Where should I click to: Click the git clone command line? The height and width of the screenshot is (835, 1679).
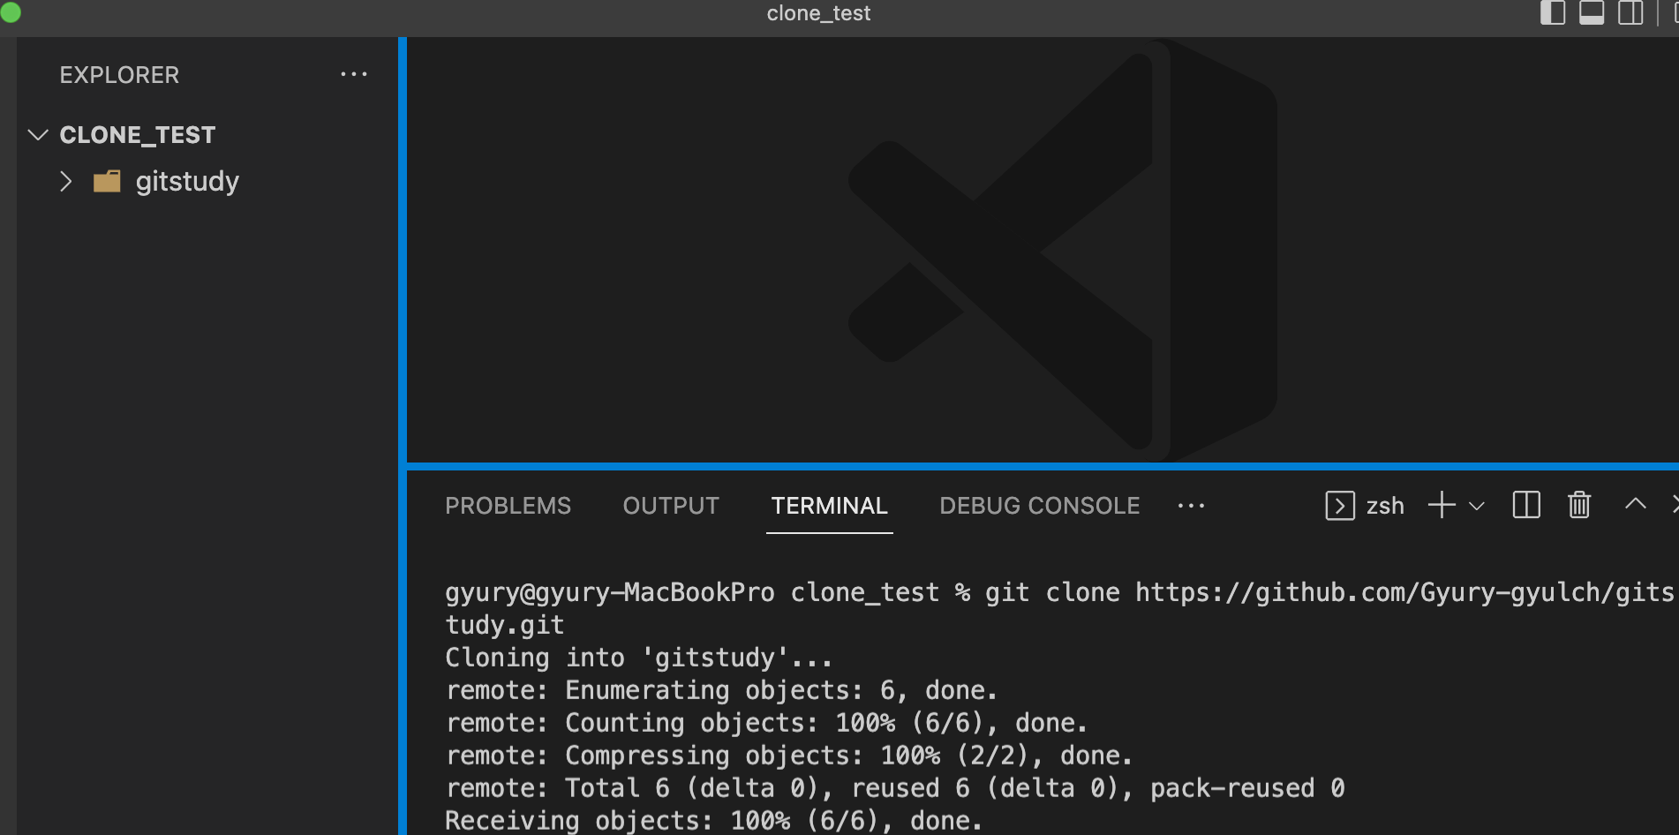1059,608
